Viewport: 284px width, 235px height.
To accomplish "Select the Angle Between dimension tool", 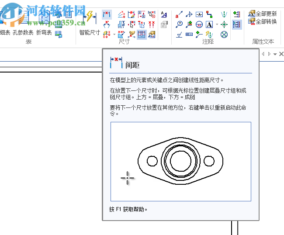I will pyautogui.click(x=107, y=24).
